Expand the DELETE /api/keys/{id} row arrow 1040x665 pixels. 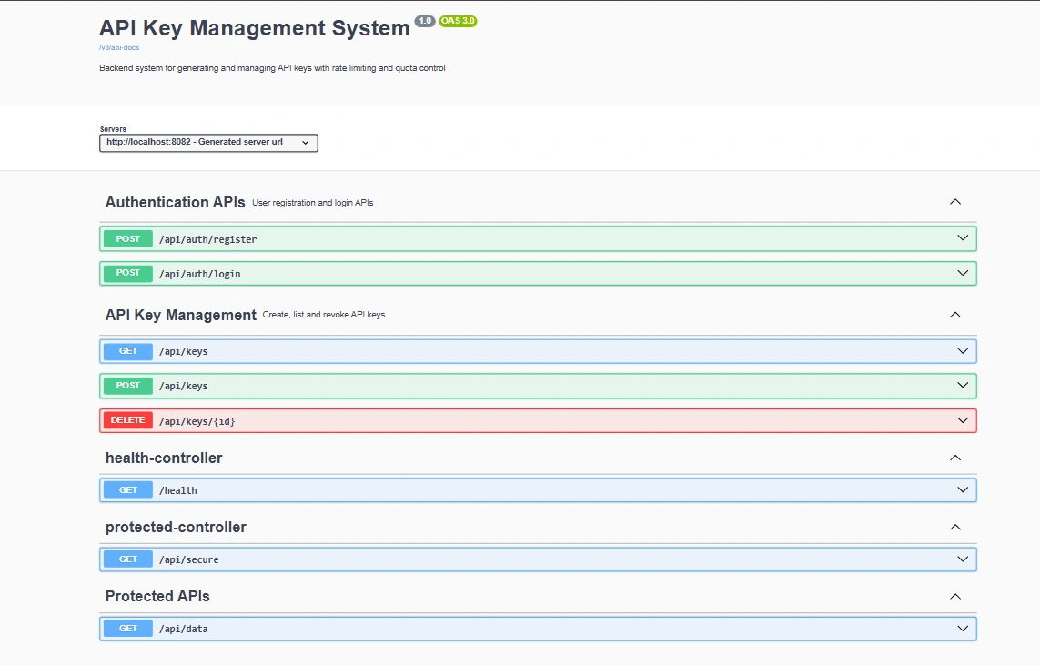[963, 420]
